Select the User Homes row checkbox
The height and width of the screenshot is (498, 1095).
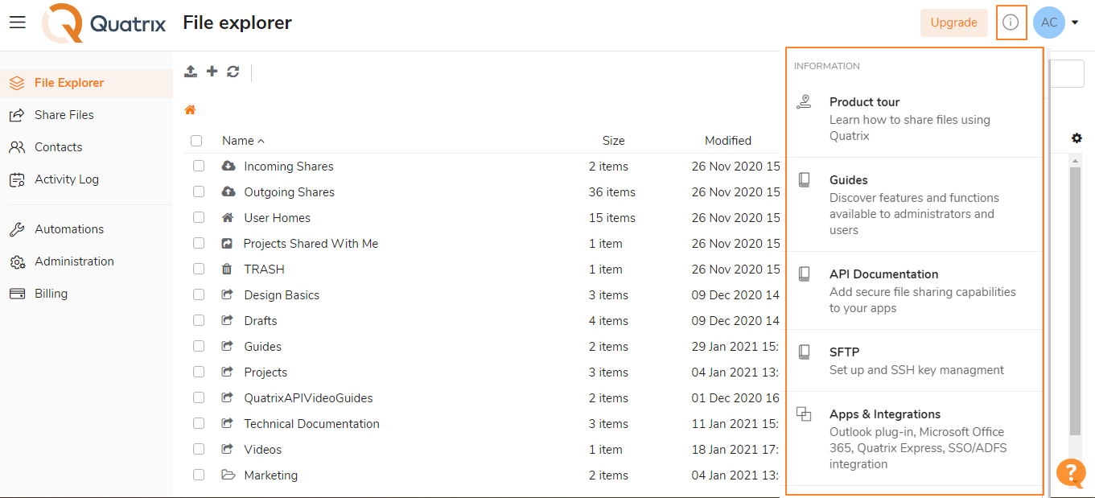[x=199, y=218]
